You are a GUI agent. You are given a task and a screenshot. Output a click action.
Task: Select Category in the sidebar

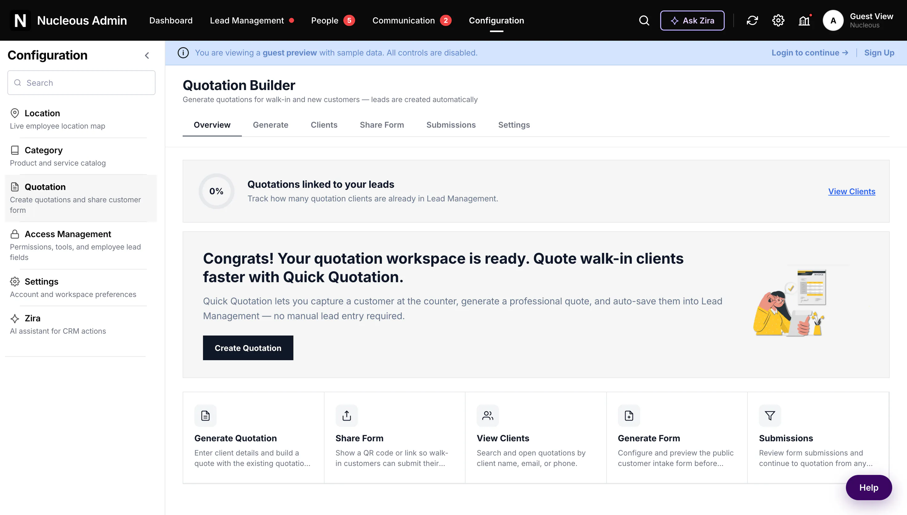pyautogui.click(x=81, y=156)
